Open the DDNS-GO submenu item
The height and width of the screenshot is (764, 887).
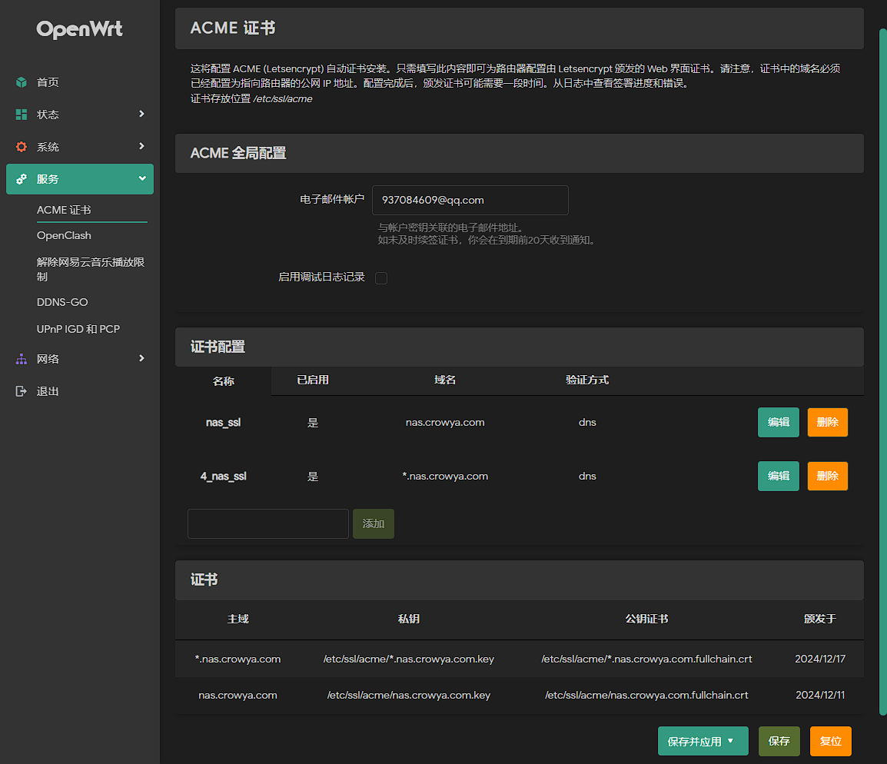coord(62,302)
